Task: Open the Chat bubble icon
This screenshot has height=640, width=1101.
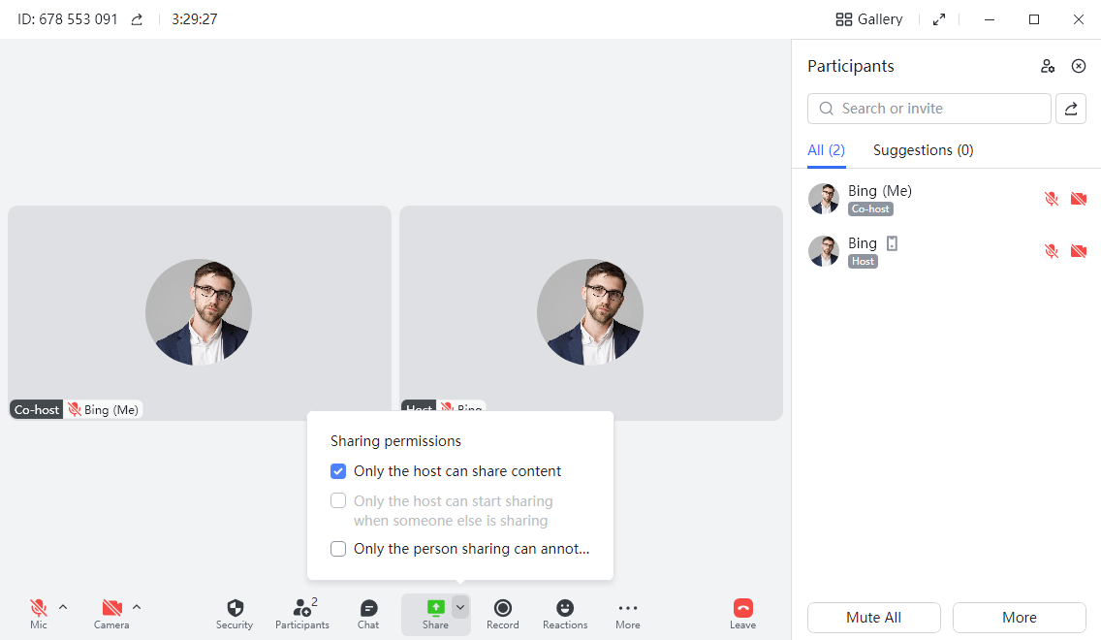Action: 368,609
